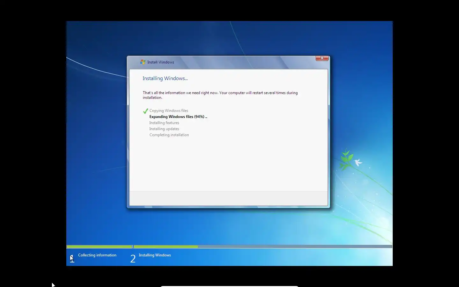The image size is (459, 287).
Task: Click the 'Installing features' step
Action: point(164,123)
